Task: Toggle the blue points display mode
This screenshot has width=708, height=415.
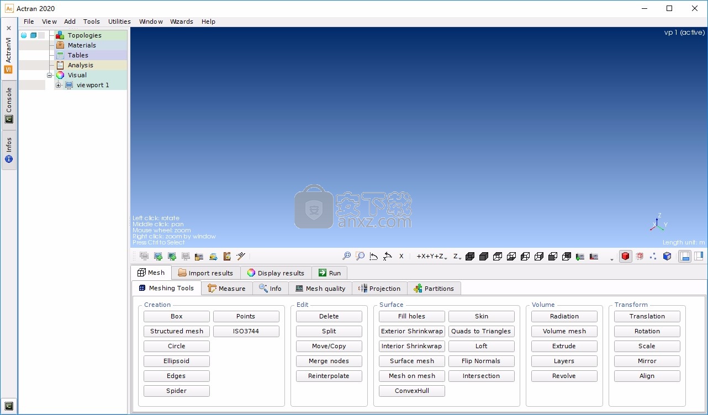Action: click(653, 256)
